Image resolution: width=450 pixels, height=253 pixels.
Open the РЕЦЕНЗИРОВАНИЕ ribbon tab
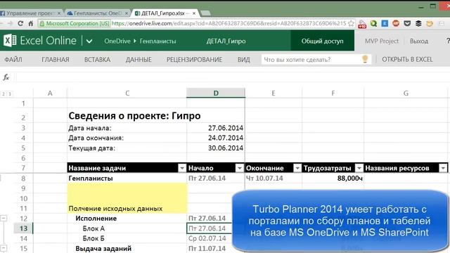point(194,59)
